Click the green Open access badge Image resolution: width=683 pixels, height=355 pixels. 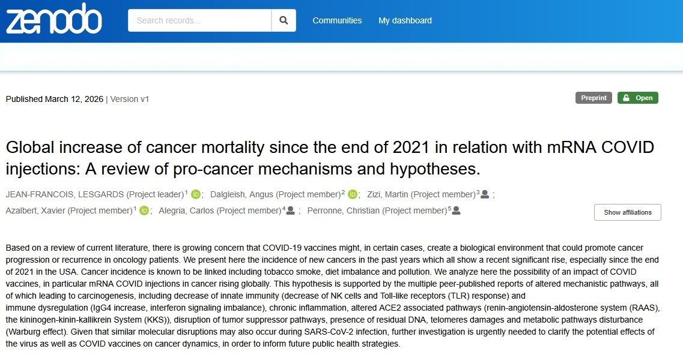click(x=638, y=98)
